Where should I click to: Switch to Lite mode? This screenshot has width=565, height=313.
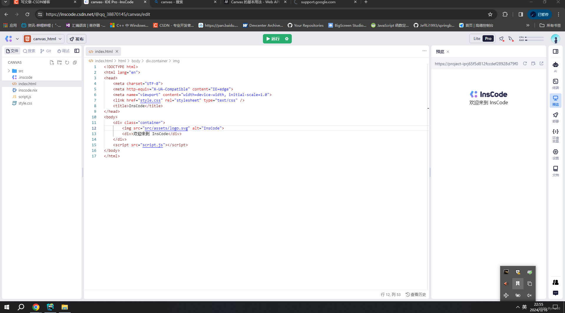pyautogui.click(x=477, y=38)
